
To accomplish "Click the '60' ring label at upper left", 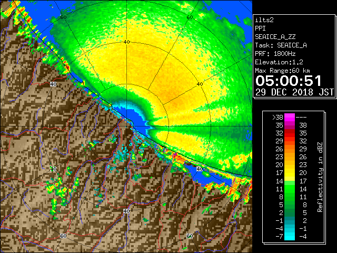I will point(63,17).
